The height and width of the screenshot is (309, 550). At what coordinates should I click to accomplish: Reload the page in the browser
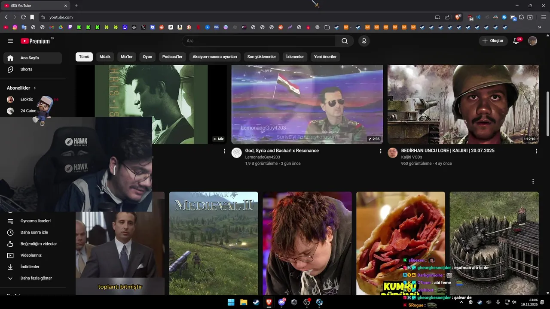[x=23, y=17]
